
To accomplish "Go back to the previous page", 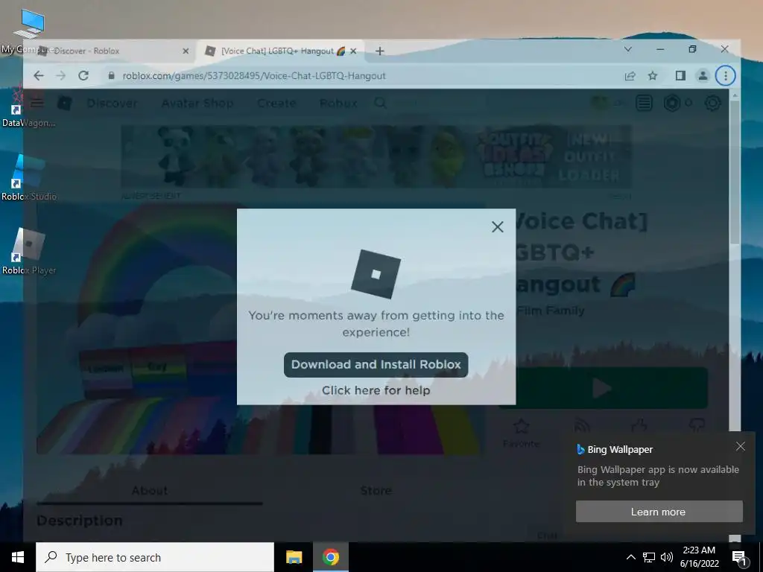I will pos(39,76).
